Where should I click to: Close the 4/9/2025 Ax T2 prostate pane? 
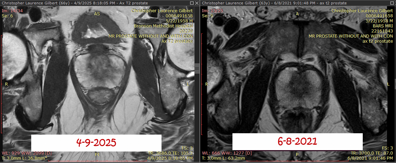click(197, 3)
